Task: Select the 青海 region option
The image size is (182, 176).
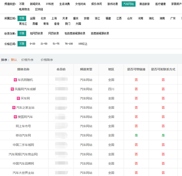Action: (x=46, y=24)
